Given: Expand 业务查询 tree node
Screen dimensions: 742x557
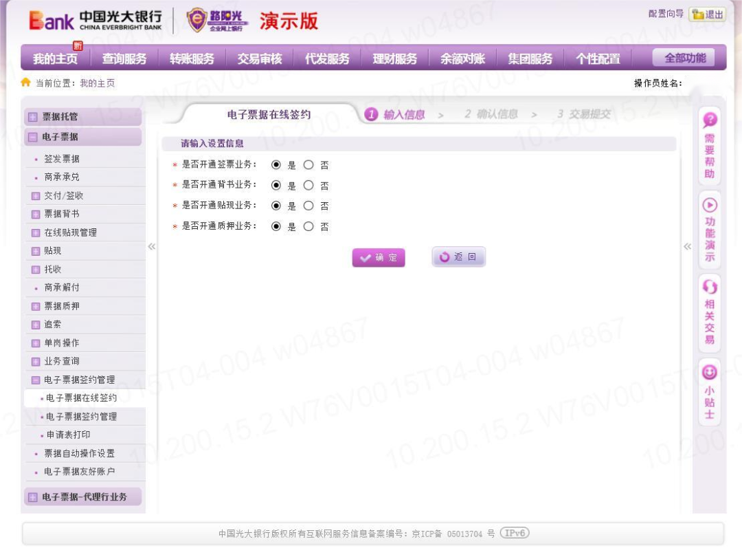Looking at the screenshot, I should click(36, 362).
